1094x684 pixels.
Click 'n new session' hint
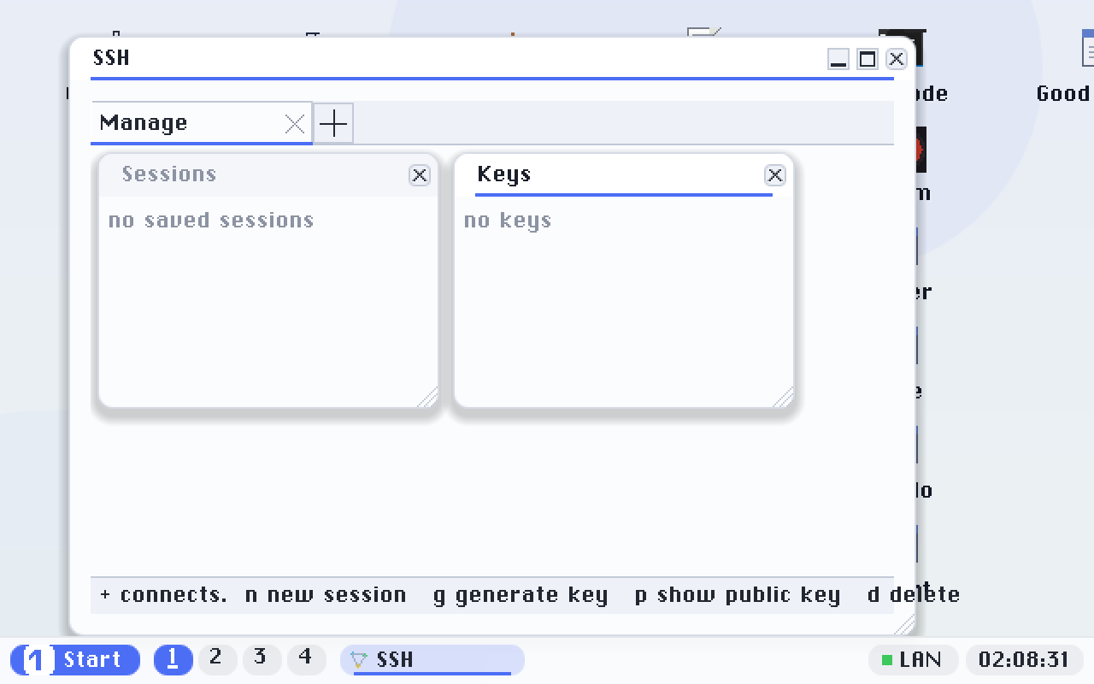[326, 595]
